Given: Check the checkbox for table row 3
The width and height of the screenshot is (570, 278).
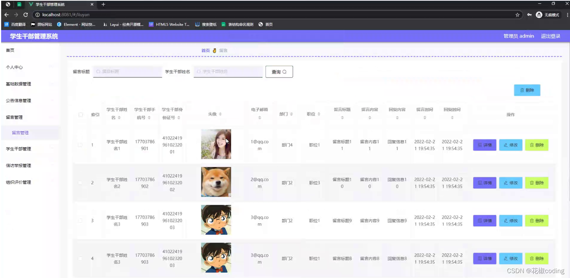Looking at the screenshot, I should [81, 221].
